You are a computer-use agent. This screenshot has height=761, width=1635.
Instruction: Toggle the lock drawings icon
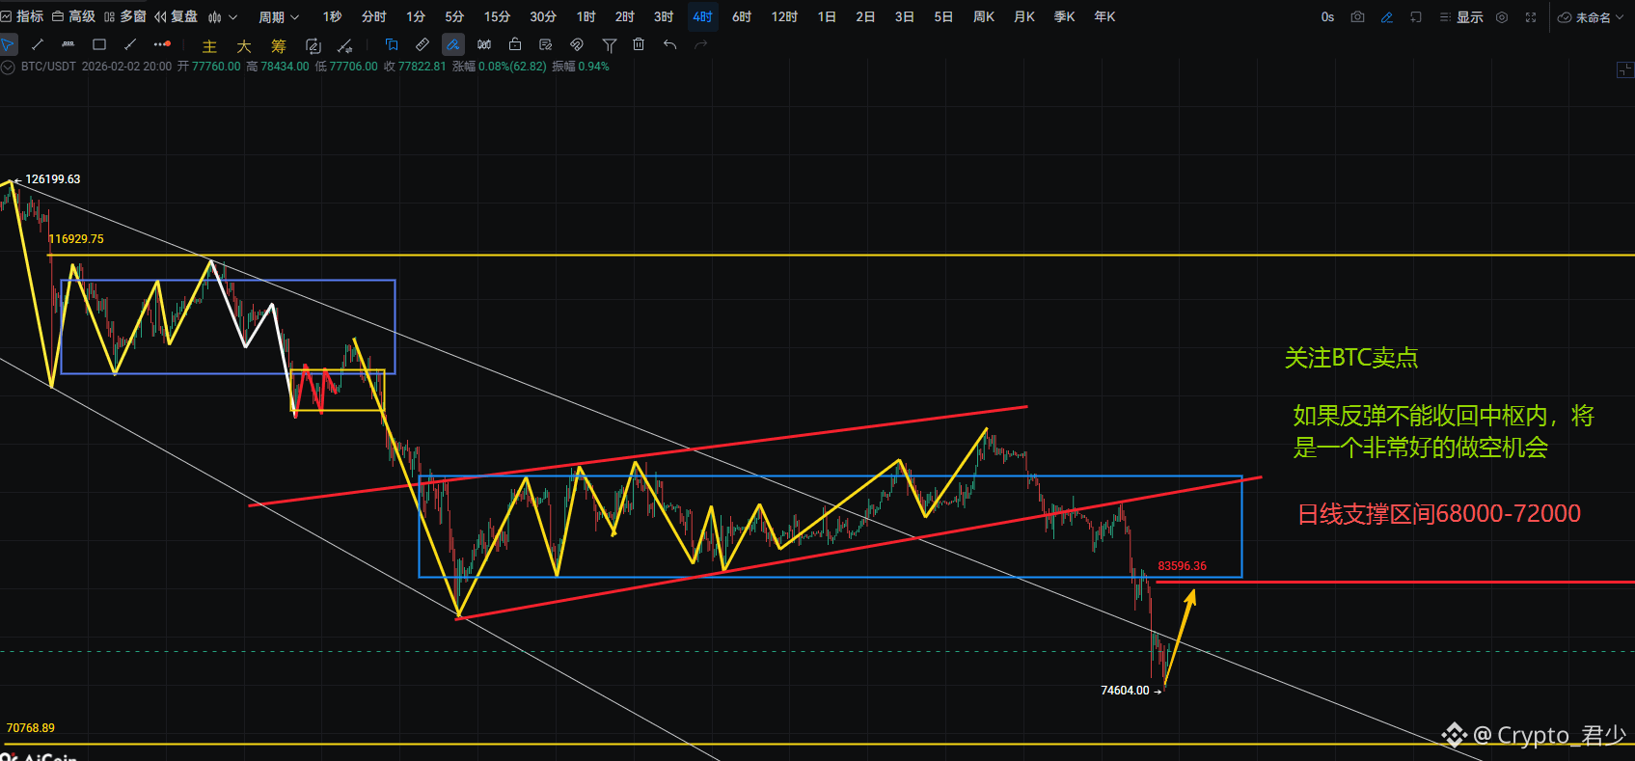coord(515,44)
